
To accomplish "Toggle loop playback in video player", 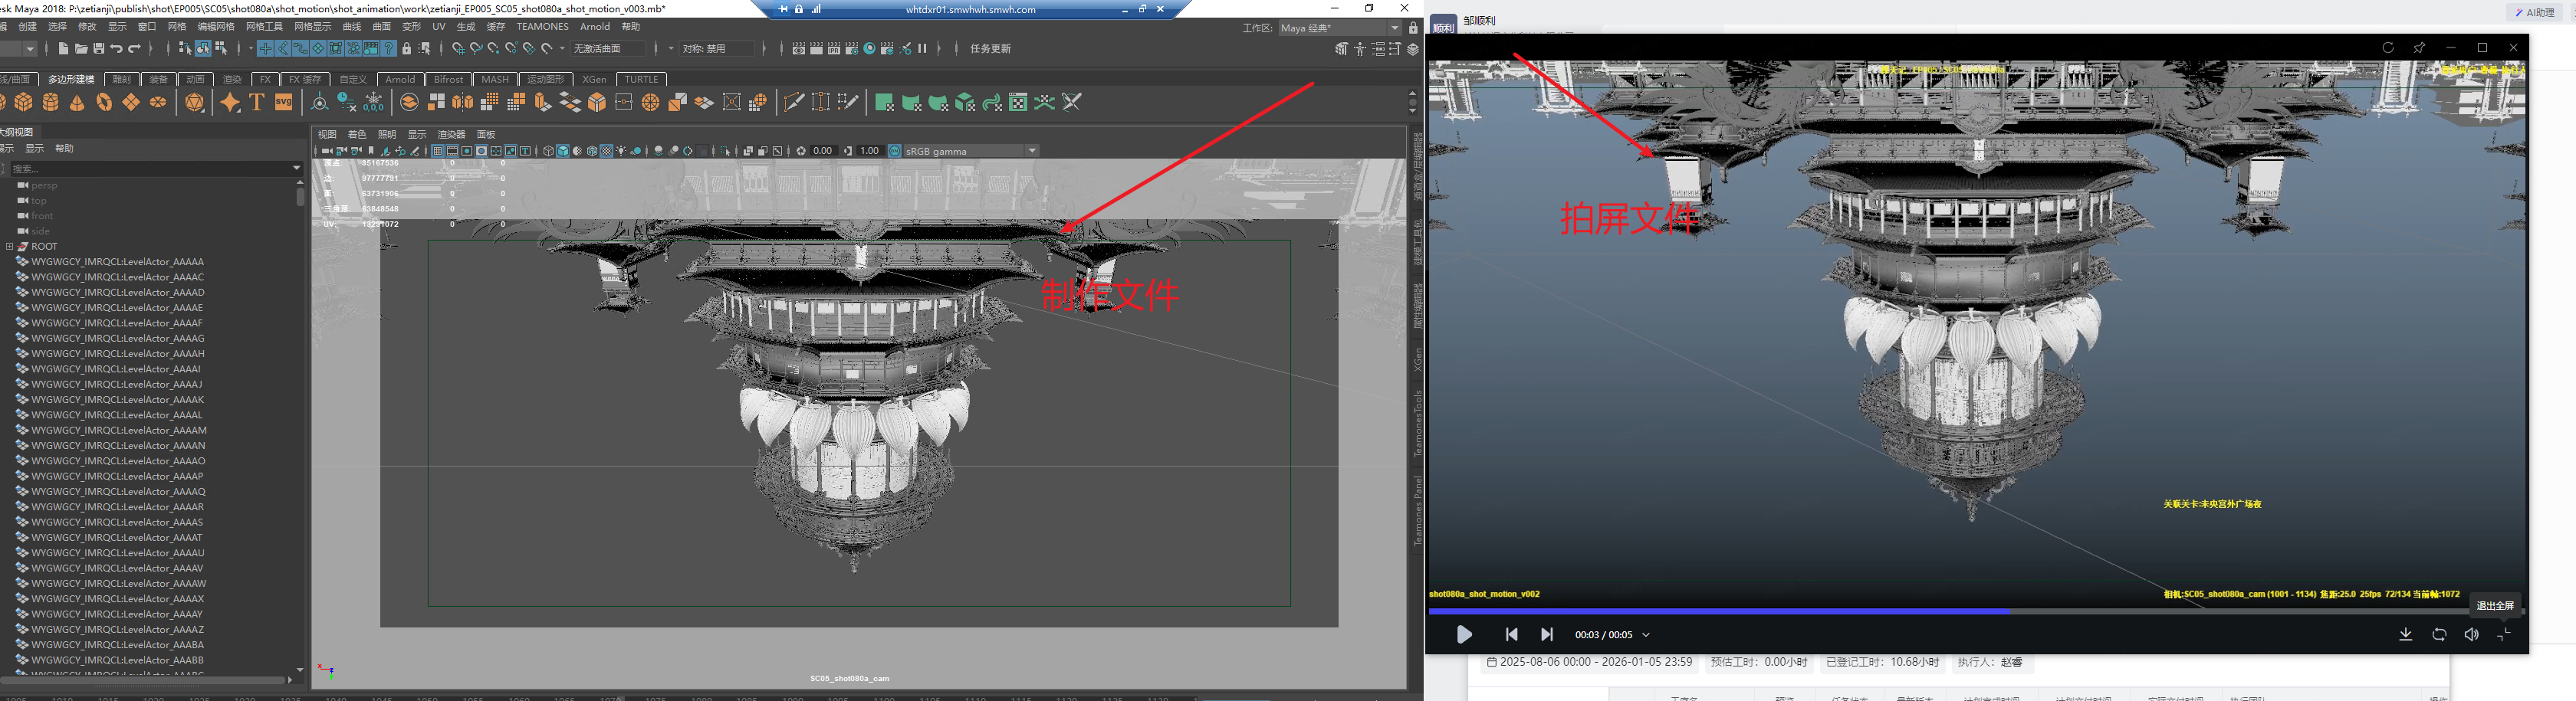I will [2439, 635].
